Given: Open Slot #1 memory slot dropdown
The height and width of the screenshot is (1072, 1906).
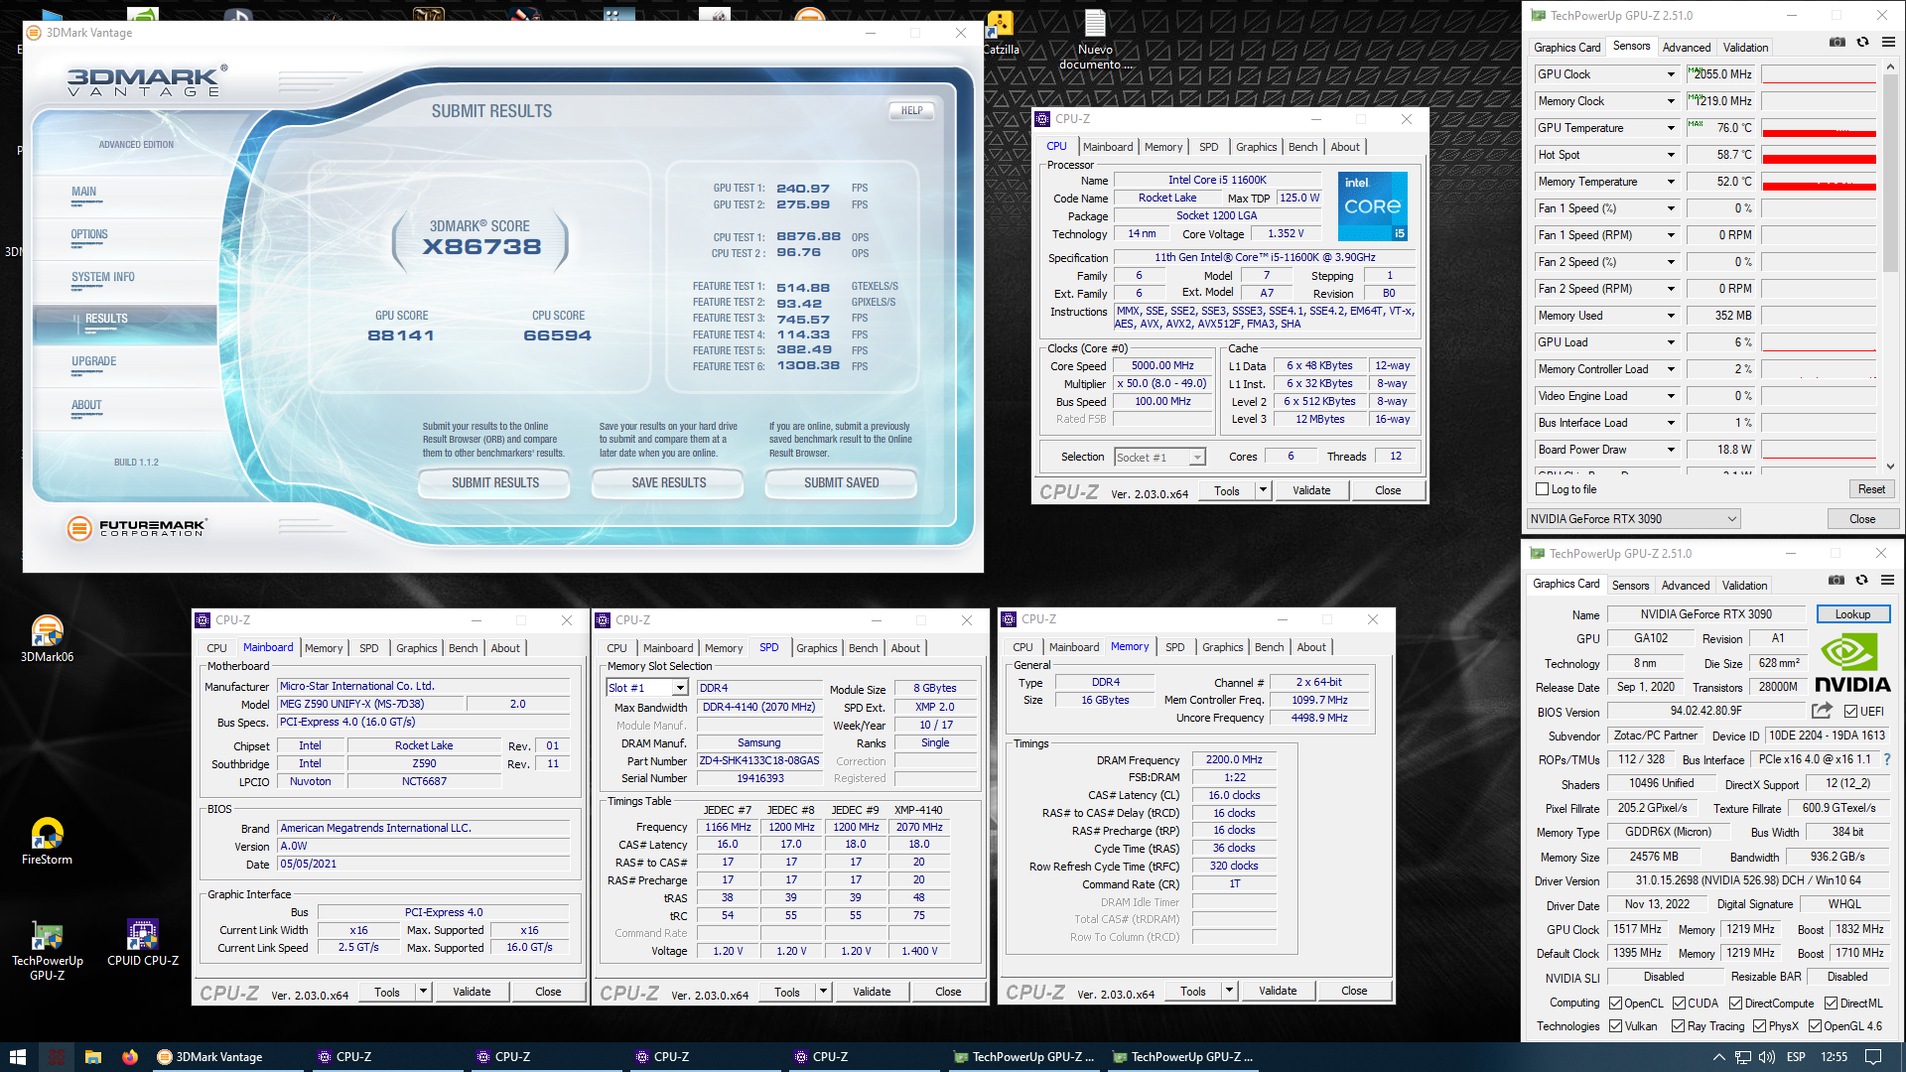Looking at the screenshot, I should [x=647, y=688].
